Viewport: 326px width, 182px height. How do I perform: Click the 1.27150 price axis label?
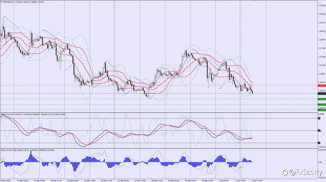(x=322, y=65)
